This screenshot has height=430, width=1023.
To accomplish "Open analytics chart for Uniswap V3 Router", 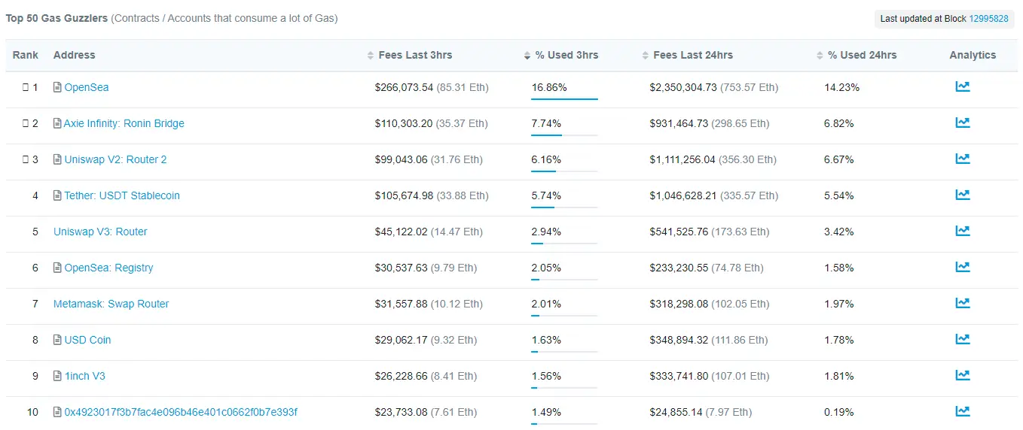I will click(x=962, y=232).
